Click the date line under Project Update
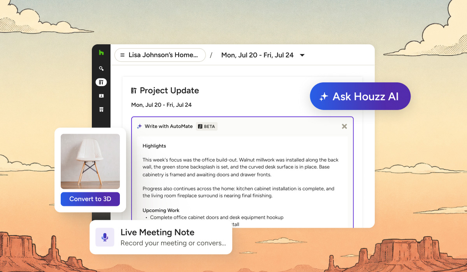467x272 pixels. 161,105
